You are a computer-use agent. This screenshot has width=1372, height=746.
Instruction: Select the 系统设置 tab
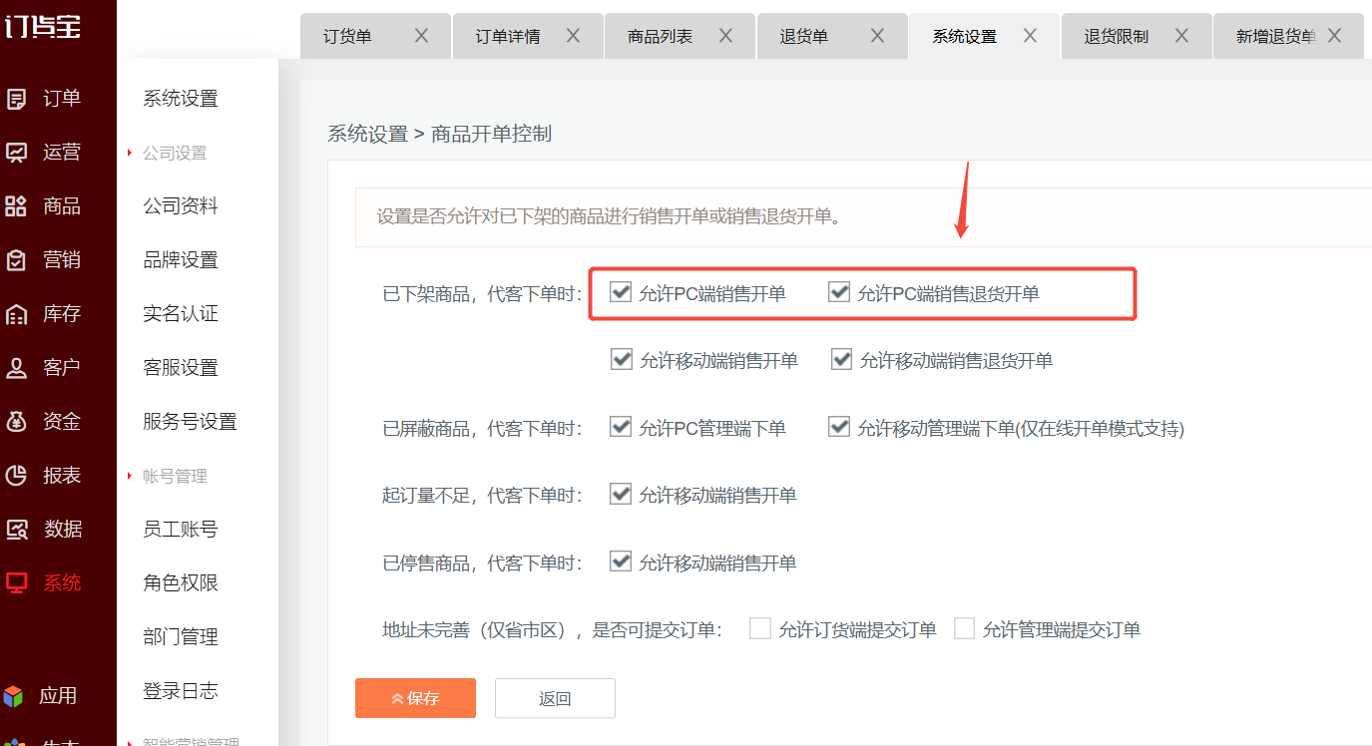click(x=984, y=36)
